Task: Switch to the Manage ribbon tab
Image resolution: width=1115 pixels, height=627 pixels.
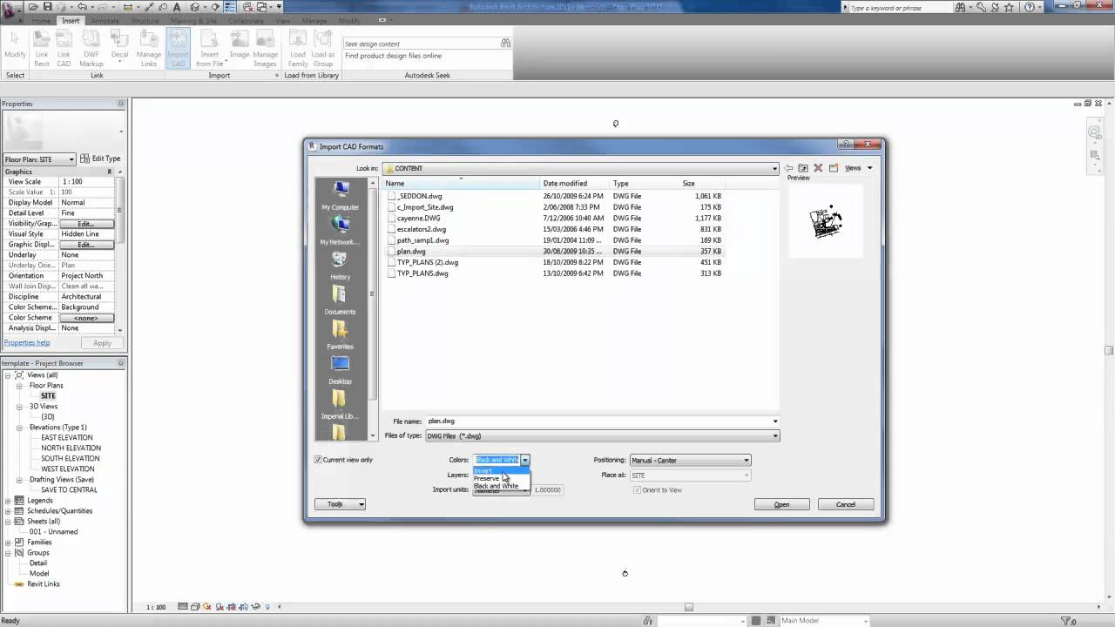Action: (x=314, y=21)
